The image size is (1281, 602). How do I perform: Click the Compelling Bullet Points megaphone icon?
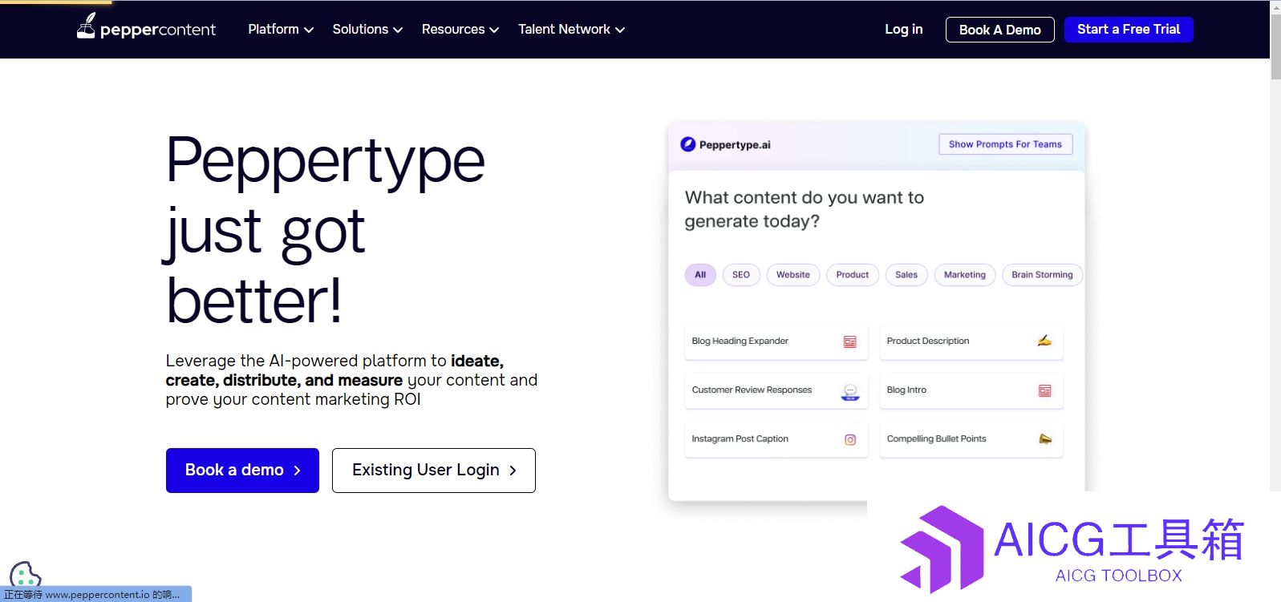click(1045, 438)
